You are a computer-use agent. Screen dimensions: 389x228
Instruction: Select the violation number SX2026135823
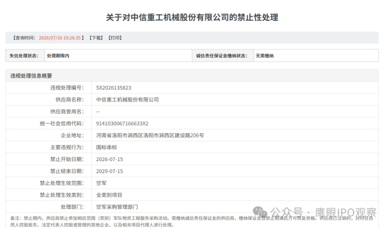(x=114, y=88)
